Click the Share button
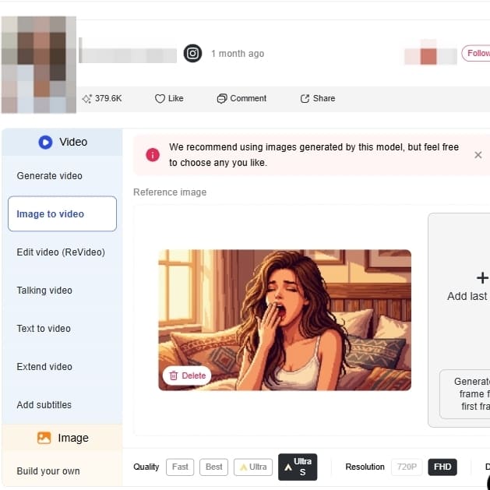The height and width of the screenshot is (490, 490). click(x=318, y=99)
